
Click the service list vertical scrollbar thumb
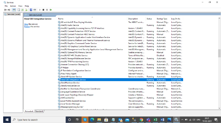219,53
